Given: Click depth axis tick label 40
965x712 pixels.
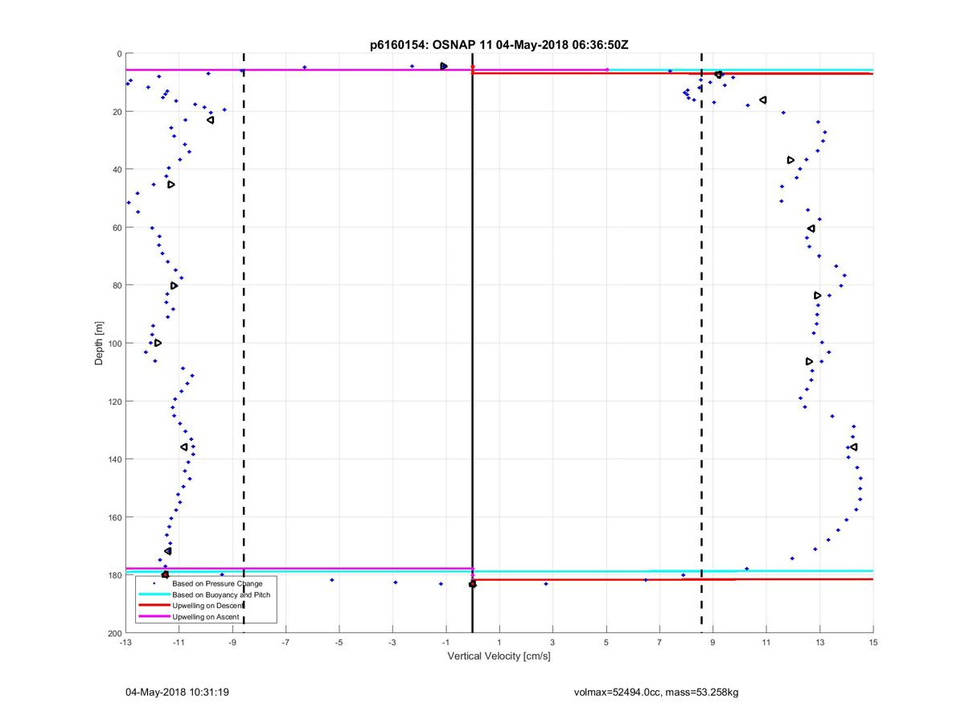Looking at the screenshot, I should [117, 170].
